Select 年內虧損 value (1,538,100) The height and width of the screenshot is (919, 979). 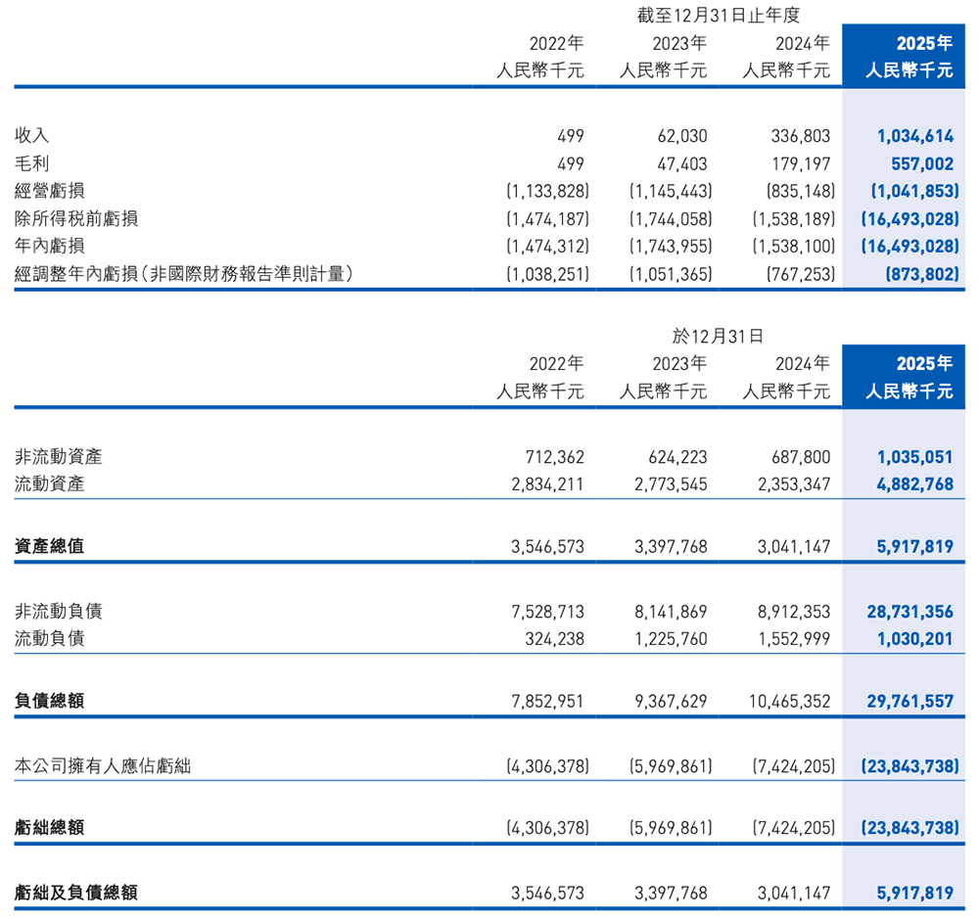click(794, 247)
